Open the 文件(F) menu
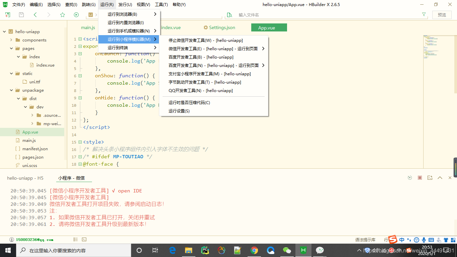 19,5
